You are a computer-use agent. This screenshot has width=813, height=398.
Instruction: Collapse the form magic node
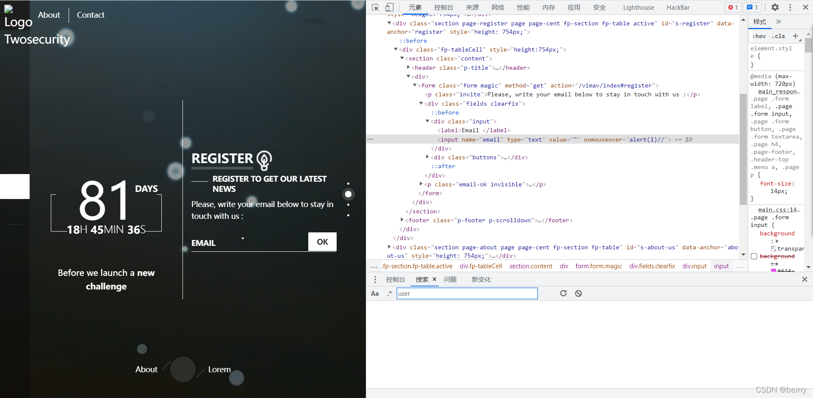tap(415, 85)
